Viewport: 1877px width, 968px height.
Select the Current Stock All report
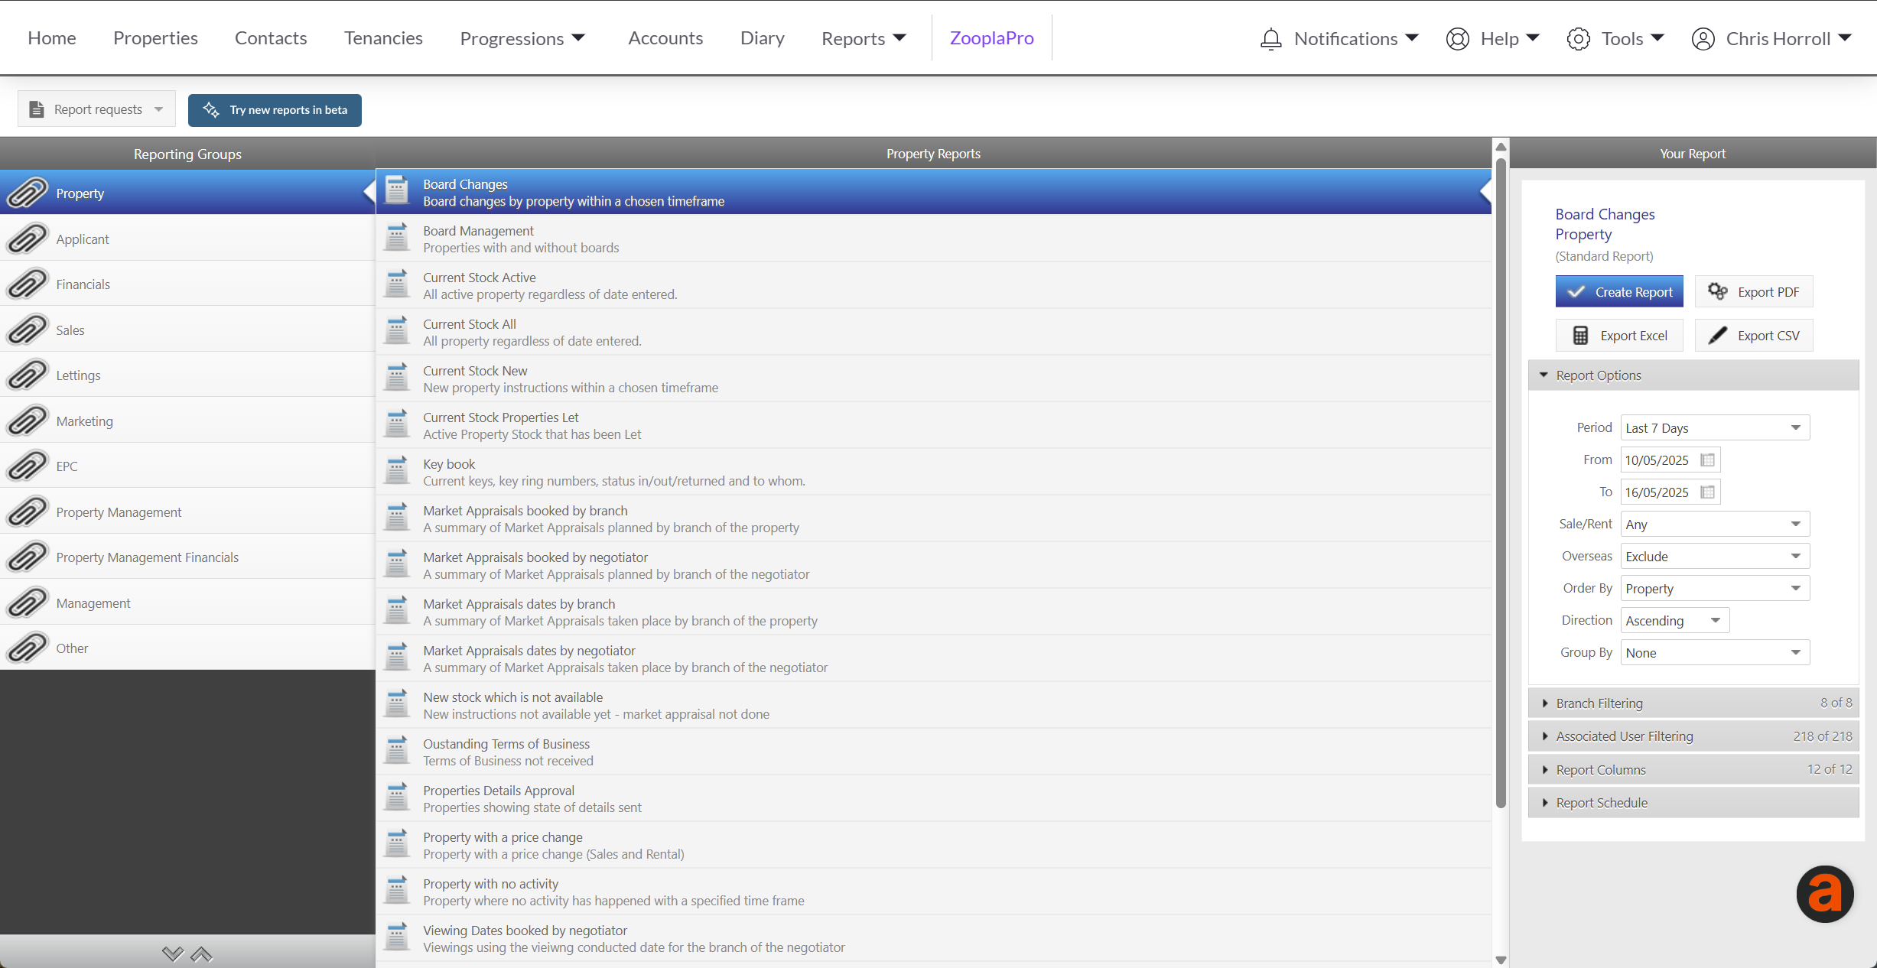(x=933, y=332)
